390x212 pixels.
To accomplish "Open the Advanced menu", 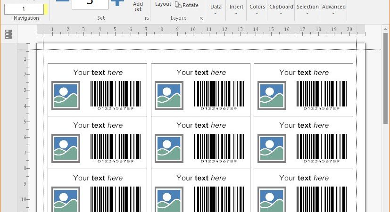I will [333, 9].
